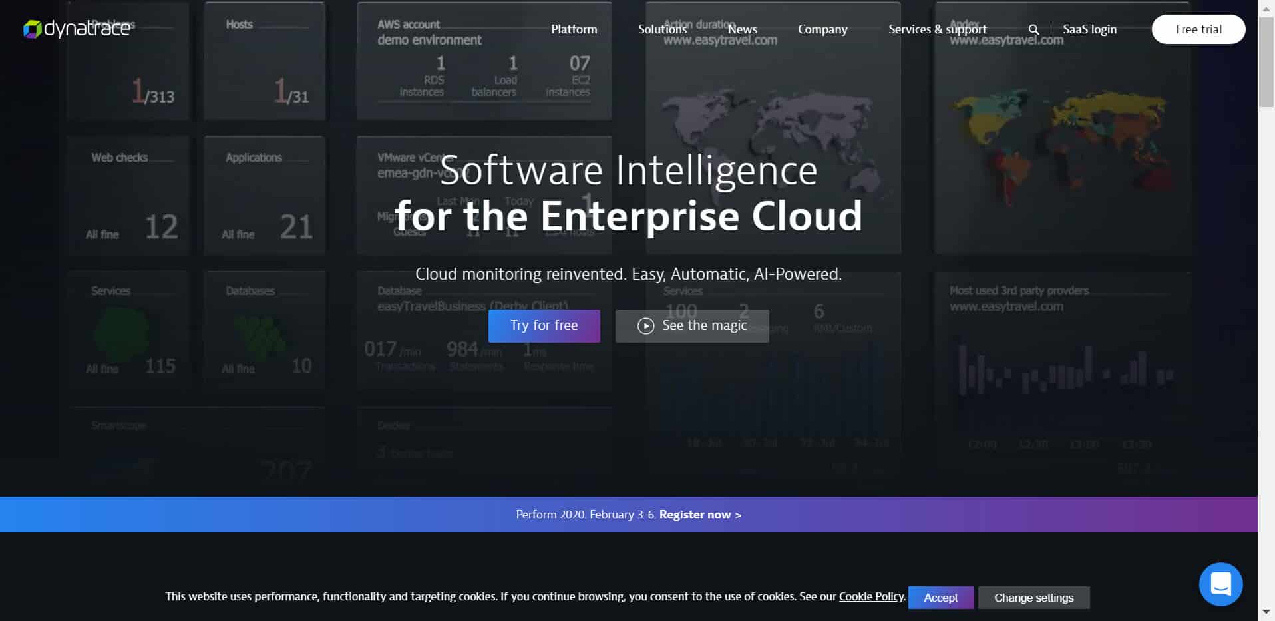Open the Solutions menu
Screen dimensions: 1275x621
[x=662, y=29]
